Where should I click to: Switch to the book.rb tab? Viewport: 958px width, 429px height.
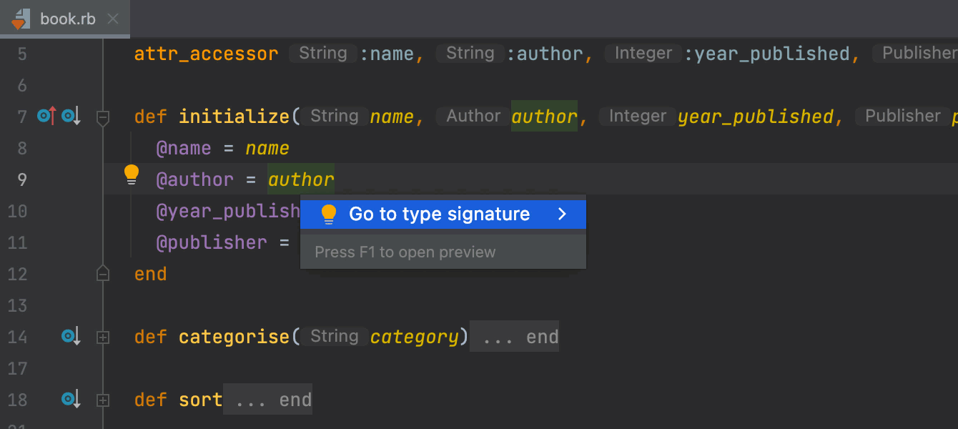(67, 19)
